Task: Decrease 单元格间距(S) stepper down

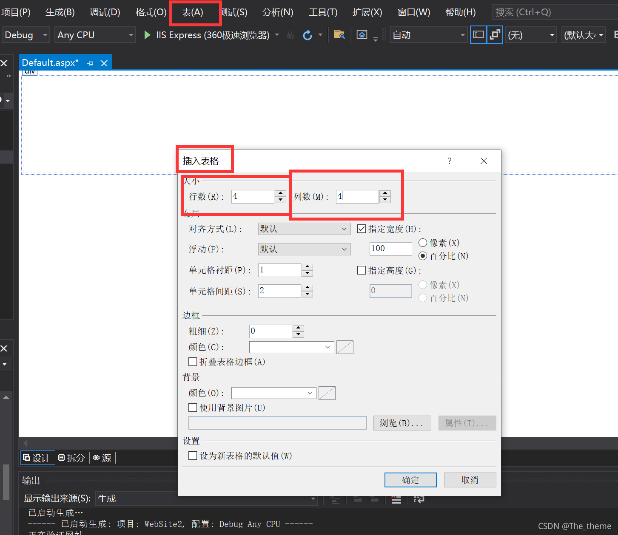Action: [x=307, y=294]
